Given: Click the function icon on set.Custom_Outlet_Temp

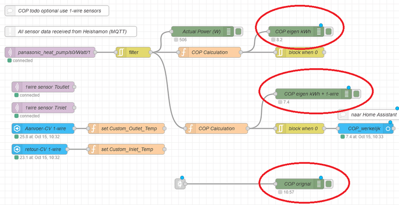Looking at the screenshot, I should [x=93, y=128].
